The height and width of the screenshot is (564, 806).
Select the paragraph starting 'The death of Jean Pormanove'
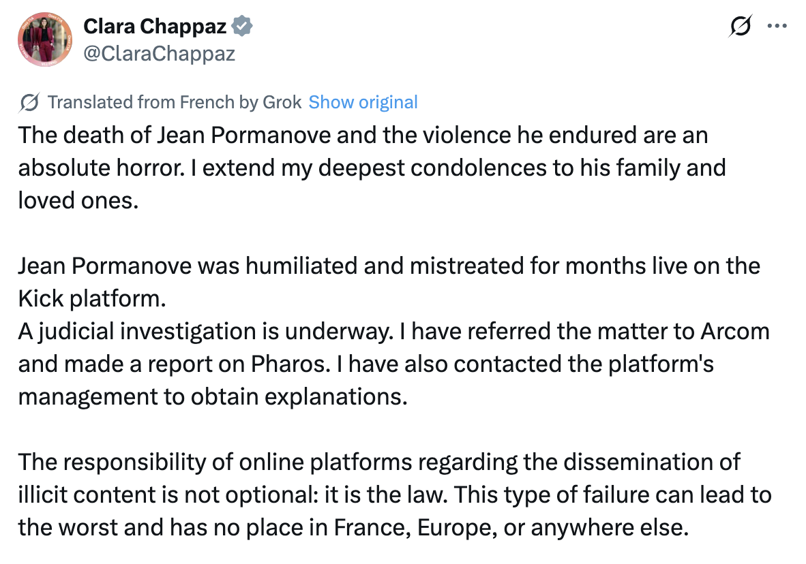(372, 168)
